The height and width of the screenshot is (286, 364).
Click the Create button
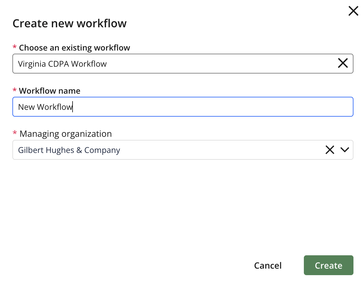click(x=328, y=265)
